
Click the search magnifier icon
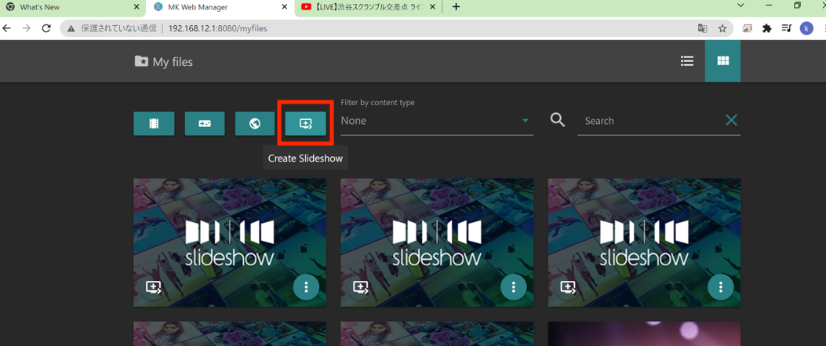558,120
